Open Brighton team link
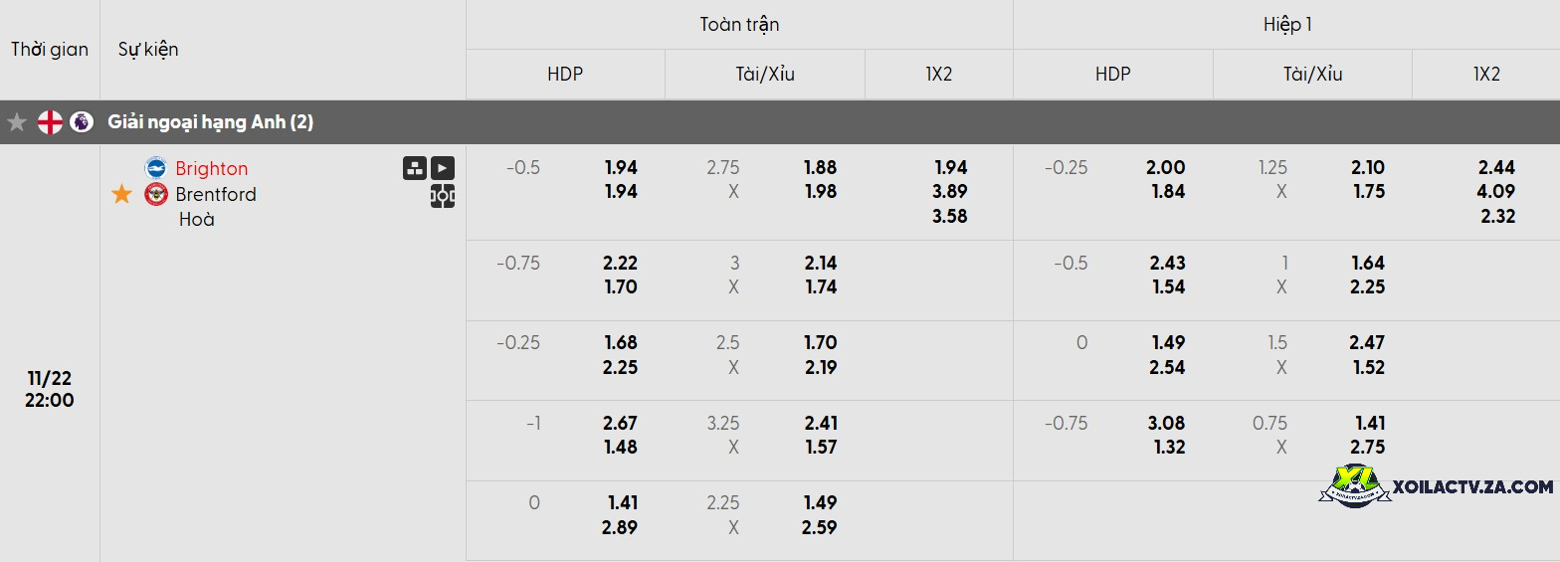1560x562 pixels. pos(212,168)
